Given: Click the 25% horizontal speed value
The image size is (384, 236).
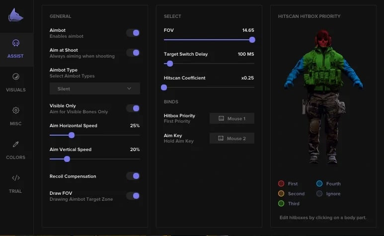Looking at the screenshot, I should [x=135, y=126].
